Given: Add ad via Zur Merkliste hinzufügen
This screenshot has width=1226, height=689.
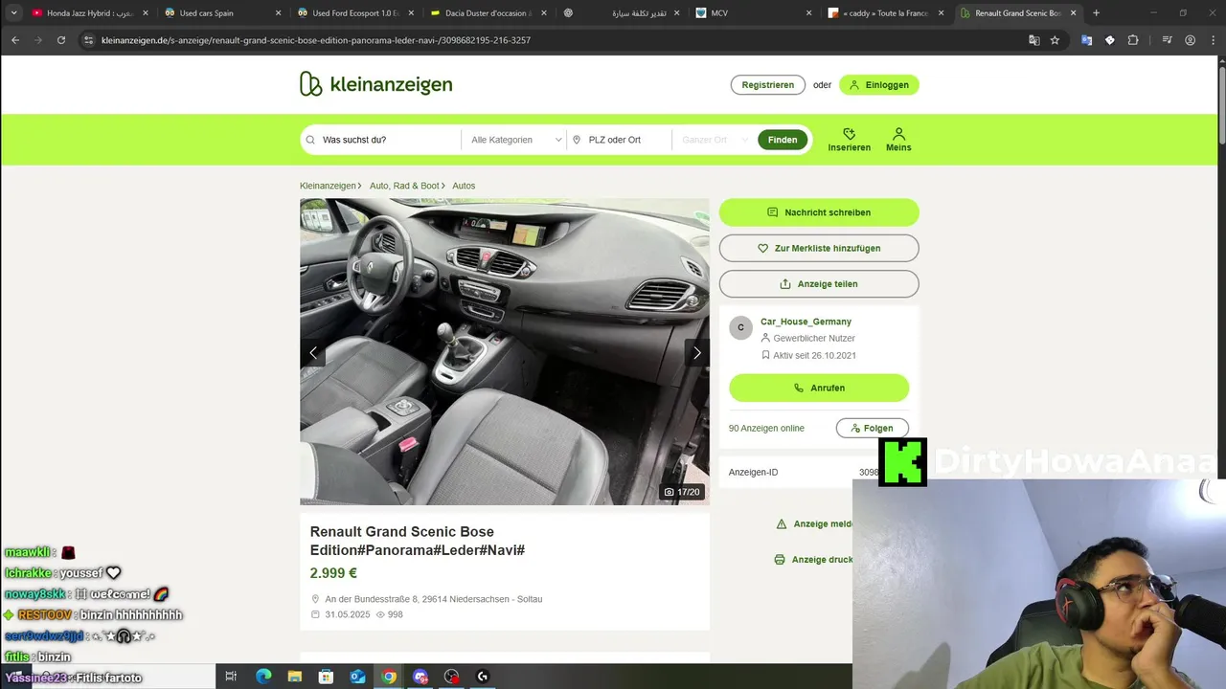Looking at the screenshot, I should click(819, 248).
